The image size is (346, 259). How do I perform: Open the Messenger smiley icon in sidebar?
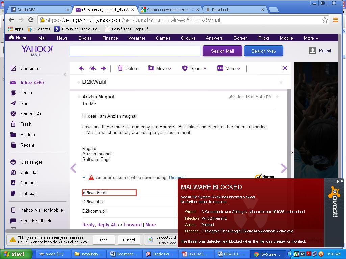[13, 162]
